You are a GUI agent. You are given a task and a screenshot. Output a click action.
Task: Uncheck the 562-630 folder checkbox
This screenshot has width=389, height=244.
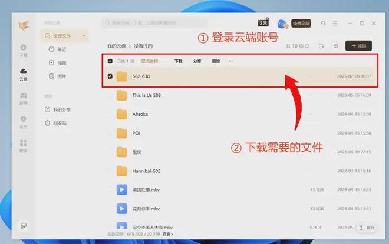pyautogui.click(x=110, y=76)
